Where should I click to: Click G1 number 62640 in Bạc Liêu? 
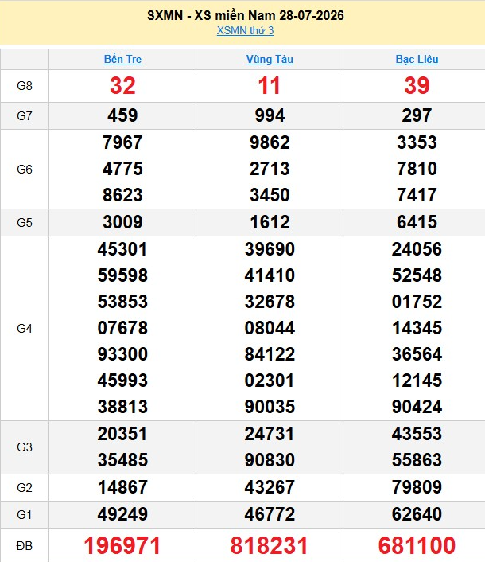(417, 514)
